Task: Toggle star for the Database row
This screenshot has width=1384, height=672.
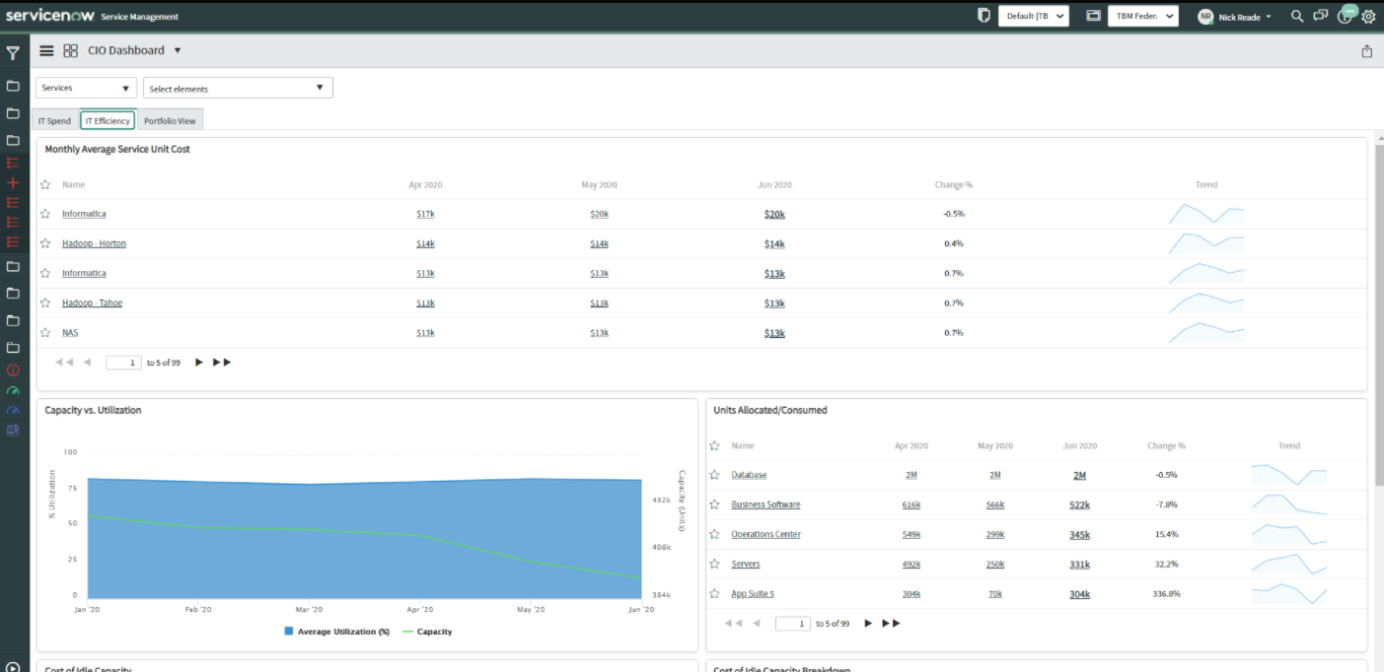Action: [x=715, y=475]
